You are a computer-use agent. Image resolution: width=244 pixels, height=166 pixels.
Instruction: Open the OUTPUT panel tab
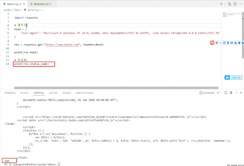pyautogui.click(x=24, y=93)
